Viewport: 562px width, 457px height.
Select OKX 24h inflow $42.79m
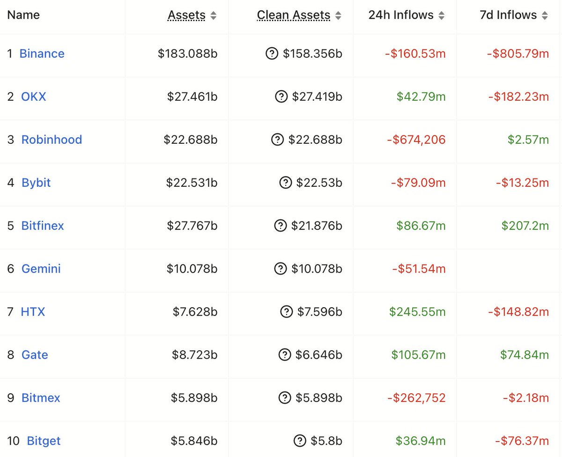pos(421,96)
